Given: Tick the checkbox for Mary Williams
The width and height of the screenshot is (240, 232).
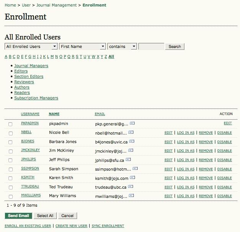Looking at the screenshot, I should coord(11,196).
